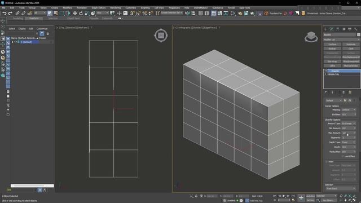Viewport: 361px width, 203px height.
Task: Enable the Inset checkbox
Action: point(327,162)
